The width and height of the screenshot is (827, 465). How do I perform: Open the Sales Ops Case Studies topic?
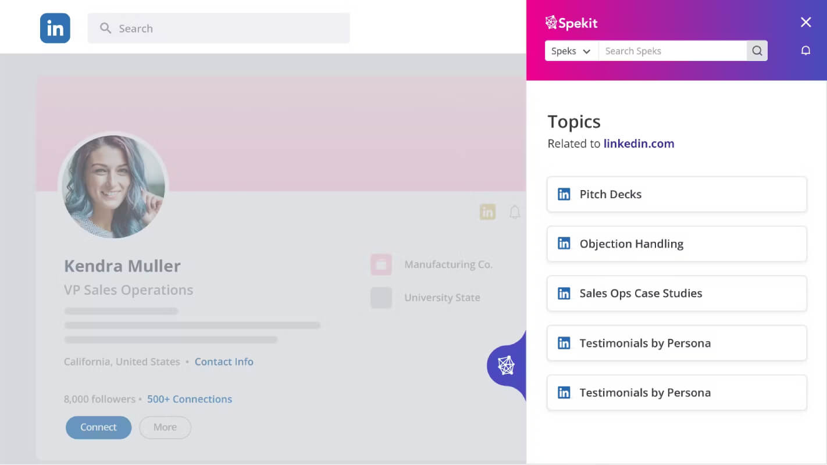tap(677, 293)
